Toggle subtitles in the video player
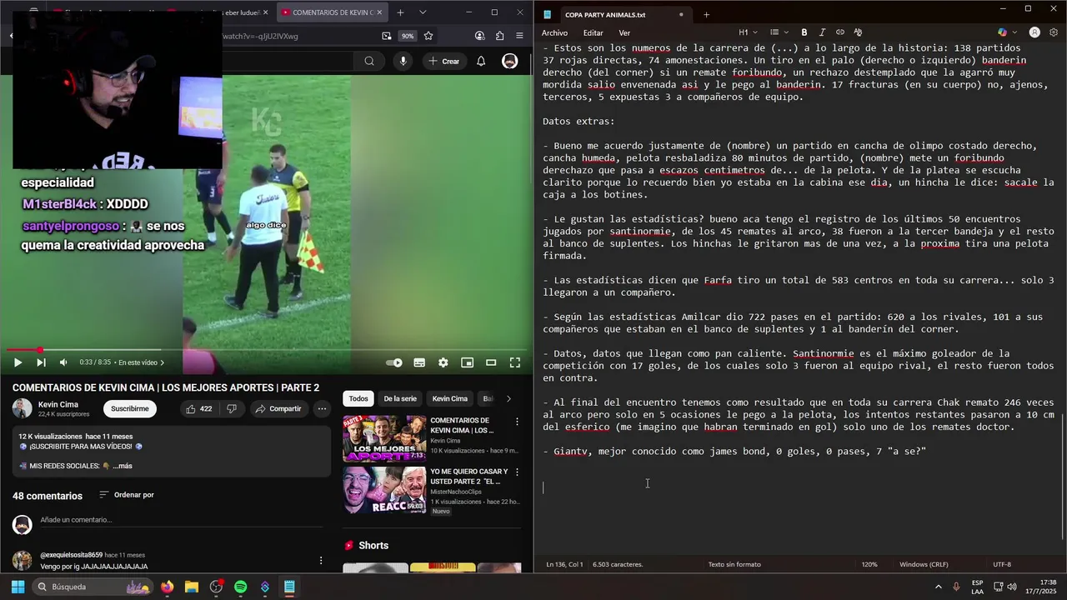Viewport: 1067px width, 600px height. pos(419,362)
